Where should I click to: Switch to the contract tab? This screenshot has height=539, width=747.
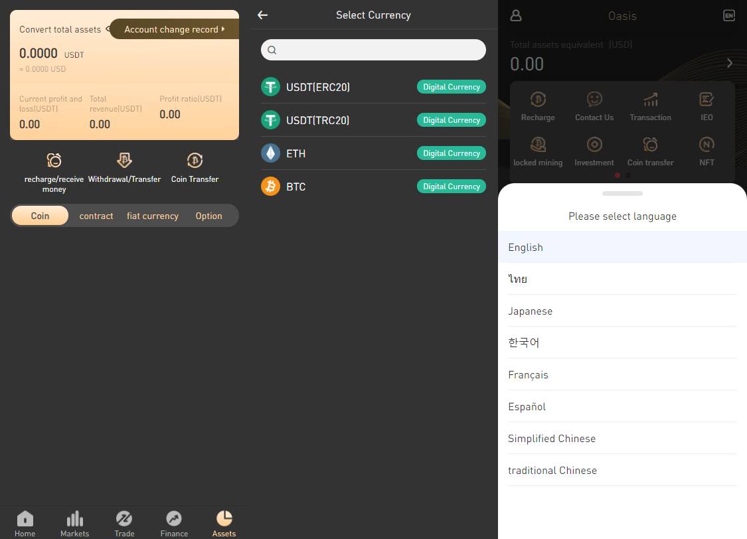coord(96,216)
